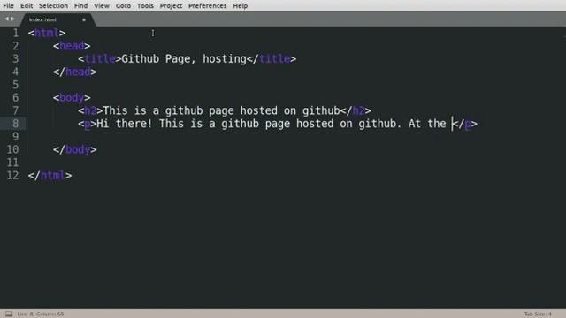Click the closing p tag on line 8
Screen dimensions: 566x318
point(465,124)
